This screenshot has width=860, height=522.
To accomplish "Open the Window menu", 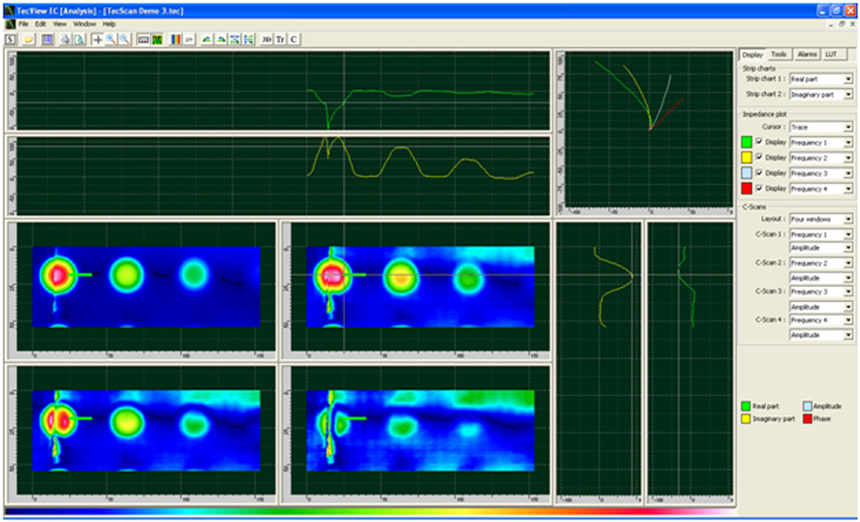I will (x=85, y=24).
